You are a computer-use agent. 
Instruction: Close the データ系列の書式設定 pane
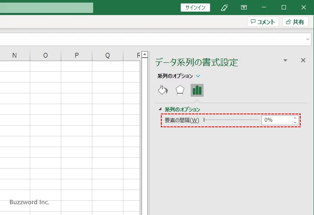(303, 60)
